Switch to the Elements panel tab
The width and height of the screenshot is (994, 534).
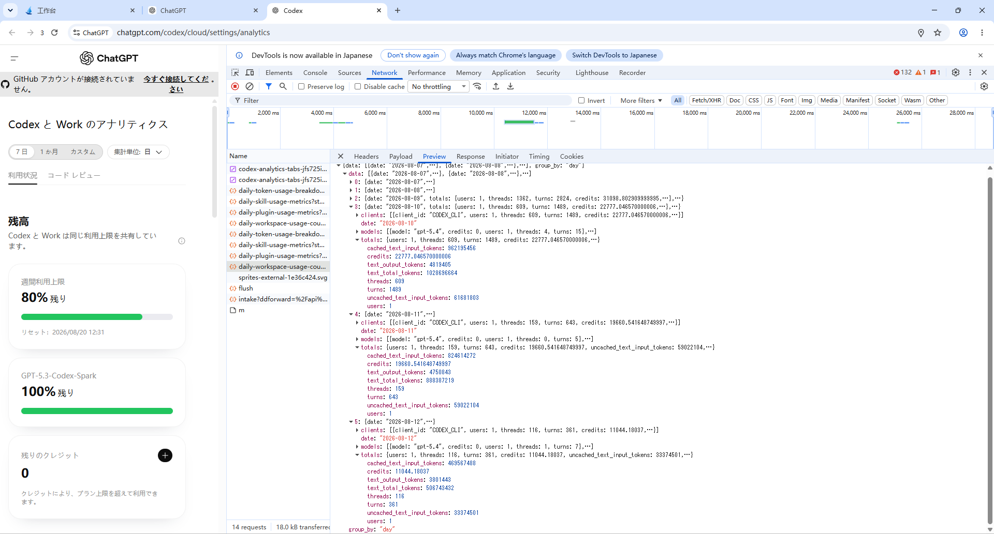[279, 73]
